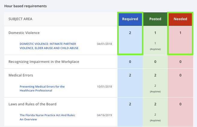This screenshot has width=197, height=127.
Task: Select the SUBJECT AREA column header
Action: [x=20, y=19]
